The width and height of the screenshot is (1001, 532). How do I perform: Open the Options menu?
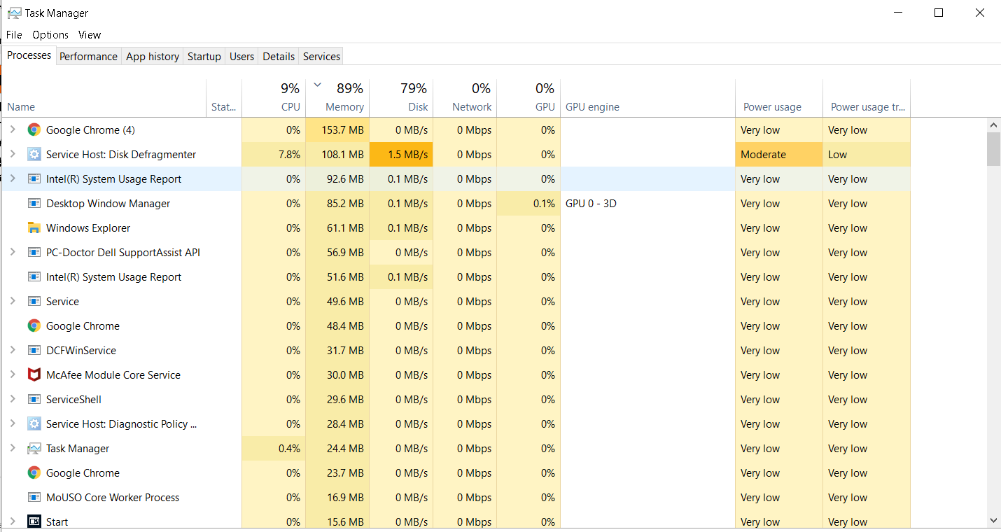[50, 34]
